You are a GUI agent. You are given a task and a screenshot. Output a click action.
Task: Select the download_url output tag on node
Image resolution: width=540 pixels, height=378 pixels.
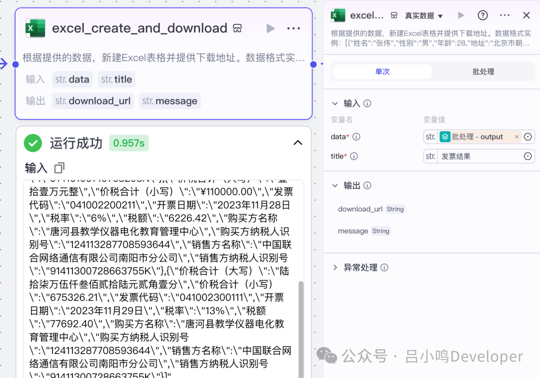click(x=92, y=101)
